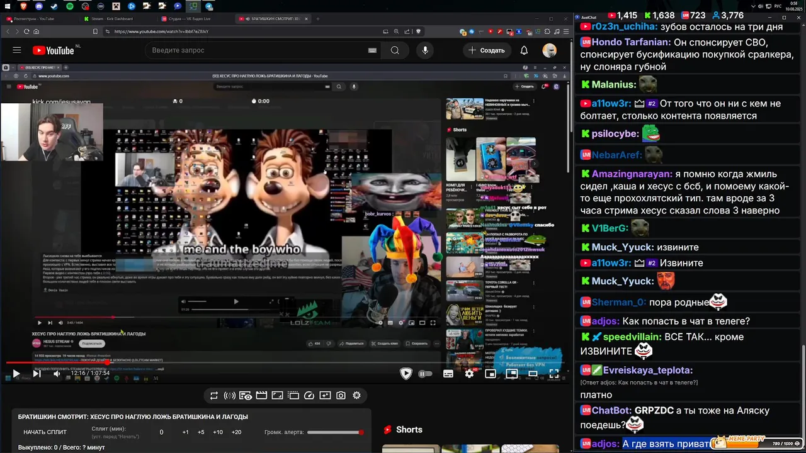Viewport: 806px width, 453px height.
Task: Open picture-in-picture mode
Action: (x=512, y=374)
